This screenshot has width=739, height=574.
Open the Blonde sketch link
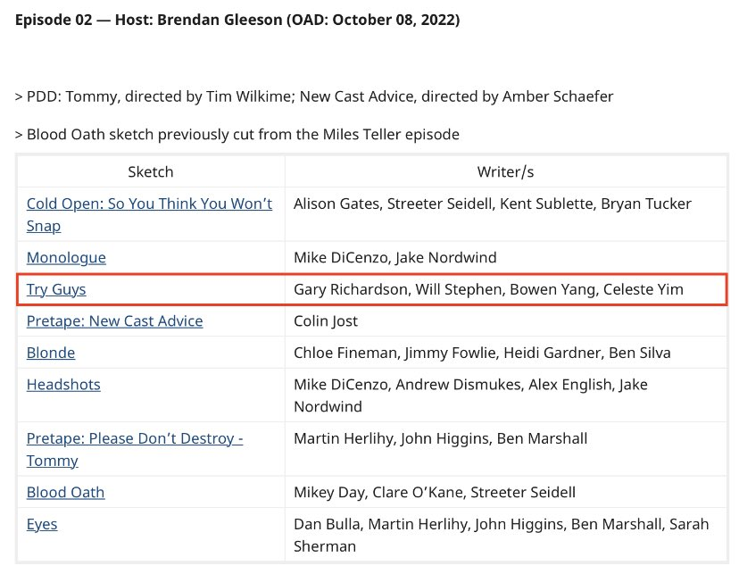[x=51, y=353]
